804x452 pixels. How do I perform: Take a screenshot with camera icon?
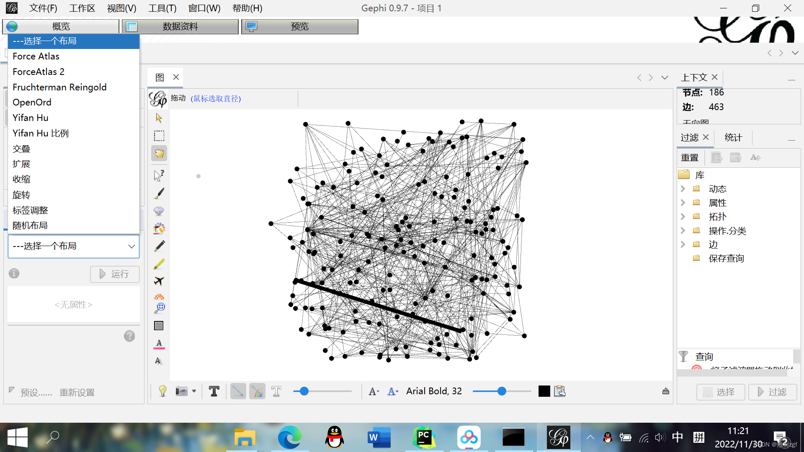(181, 391)
